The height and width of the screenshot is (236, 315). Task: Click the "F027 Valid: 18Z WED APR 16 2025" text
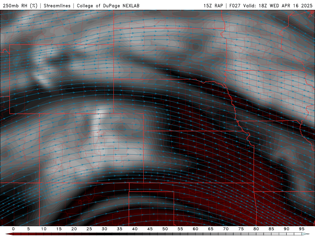[271, 6]
